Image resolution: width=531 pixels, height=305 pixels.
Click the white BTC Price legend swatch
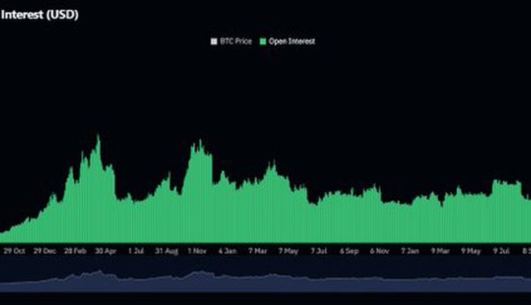click(214, 41)
